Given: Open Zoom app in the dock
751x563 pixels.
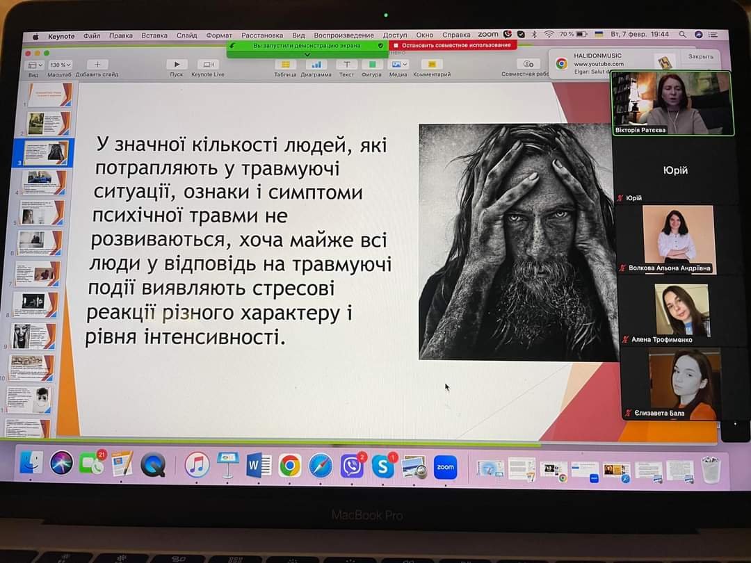Looking at the screenshot, I should click(445, 467).
